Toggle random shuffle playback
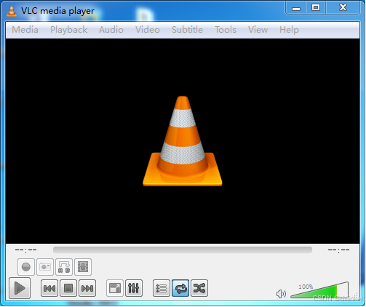The image size is (366, 307). 199,288
